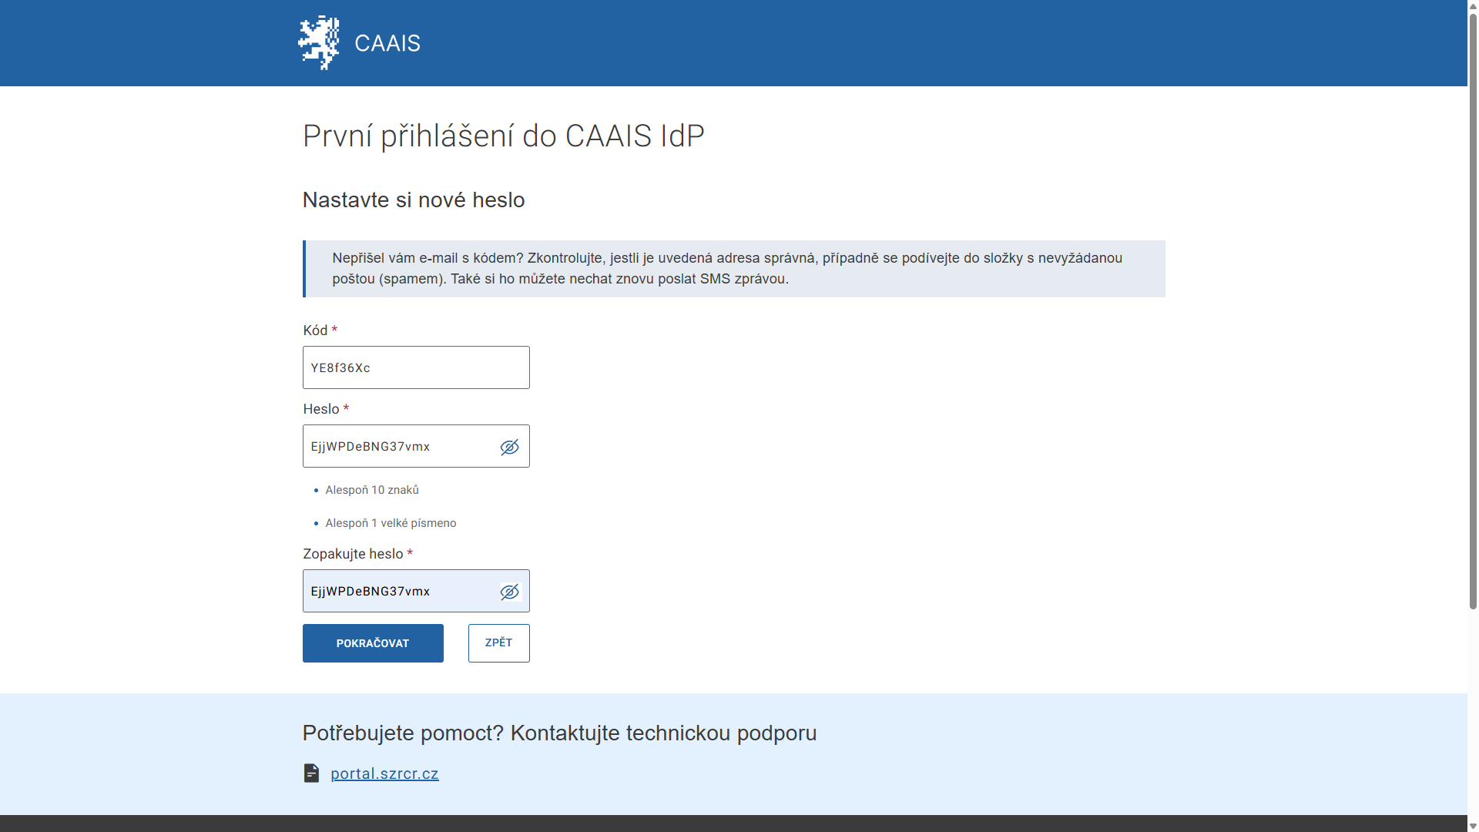This screenshot has height=832, width=1479.
Task: Toggle visibility of the Zopakujte heslo password
Action: tap(509, 592)
